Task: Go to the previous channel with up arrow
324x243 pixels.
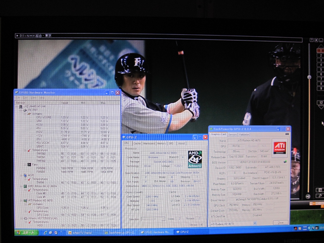Action: pyautogui.click(x=321, y=46)
